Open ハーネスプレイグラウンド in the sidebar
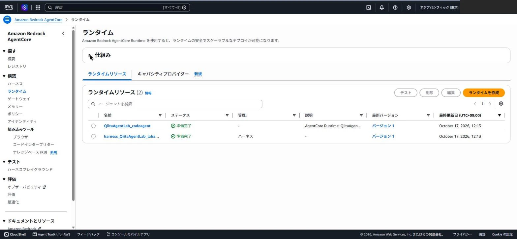This screenshot has width=517, height=239. [x=30, y=170]
